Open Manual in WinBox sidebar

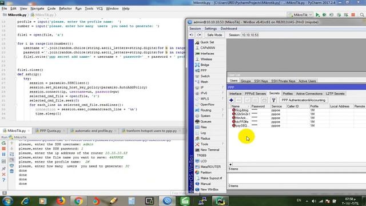[x=205, y=184]
